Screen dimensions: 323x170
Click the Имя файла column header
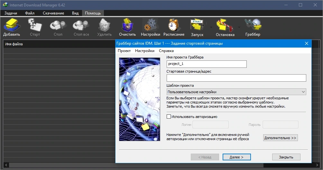coord(14,44)
